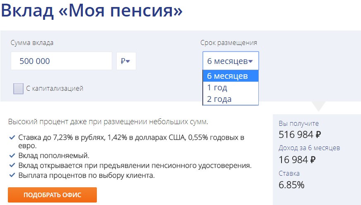This screenshot has width=361, height=205.
Task: Enable the С капитализацией checkbox
Action: (18, 88)
